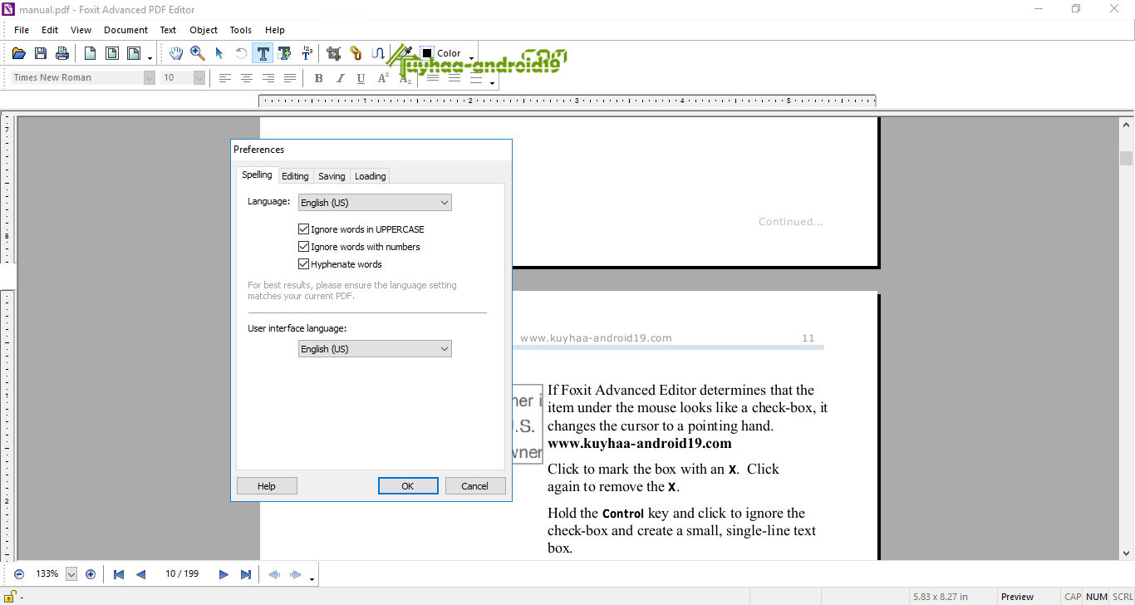Image resolution: width=1135 pixels, height=605 pixels.
Task: Click the Save floppy disk icon
Action: click(41, 53)
